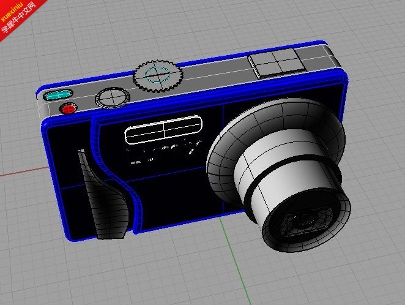
Task: Select the red round button on camera top
Action: tap(68, 109)
